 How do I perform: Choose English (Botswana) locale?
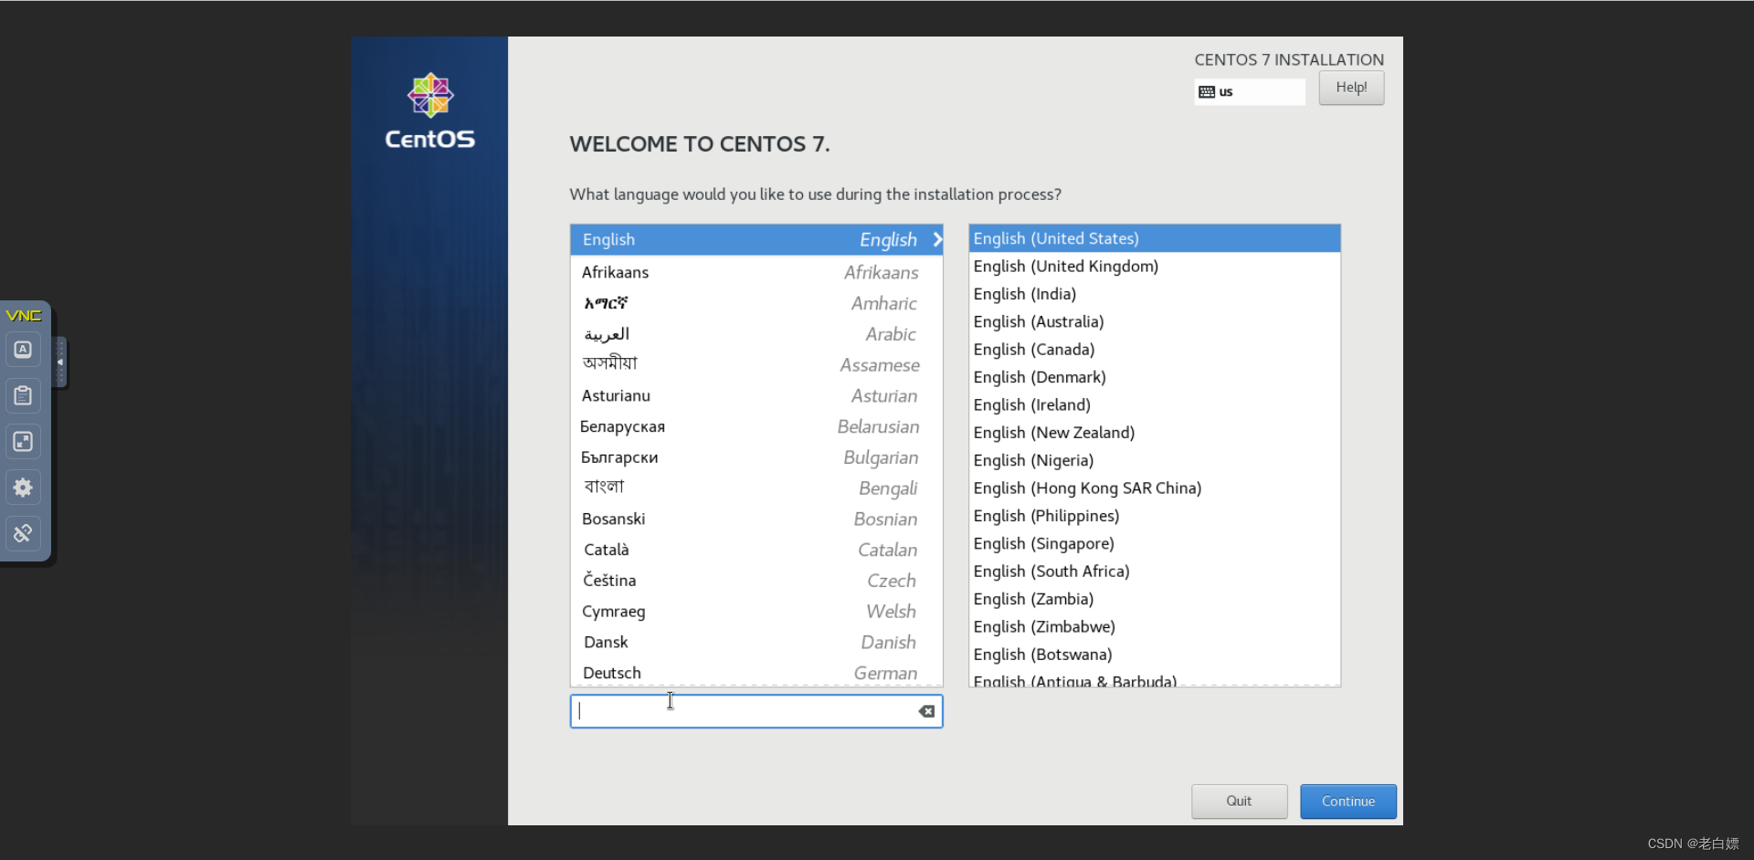(1155, 655)
